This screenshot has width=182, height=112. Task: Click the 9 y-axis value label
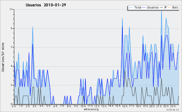[12, 28]
